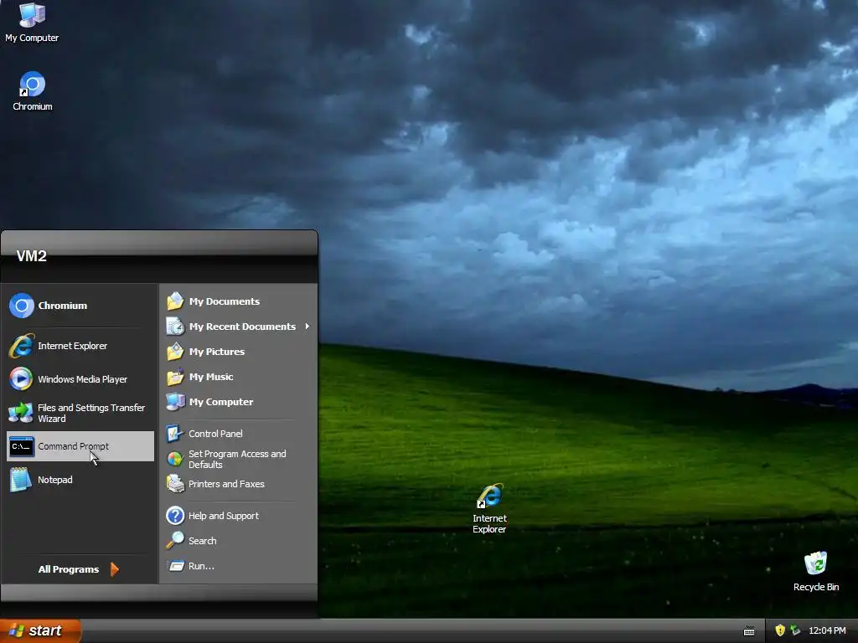The image size is (858, 643).
Task: Open My Music folder
Action: pos(238,377)
